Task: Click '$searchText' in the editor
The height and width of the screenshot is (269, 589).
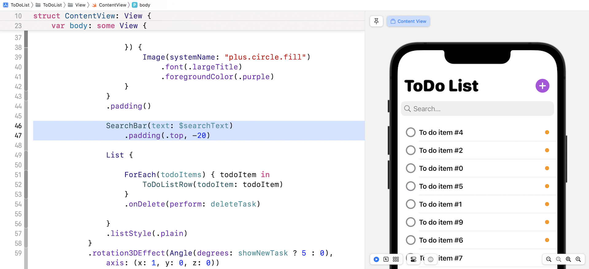Action: click(204, 126)
